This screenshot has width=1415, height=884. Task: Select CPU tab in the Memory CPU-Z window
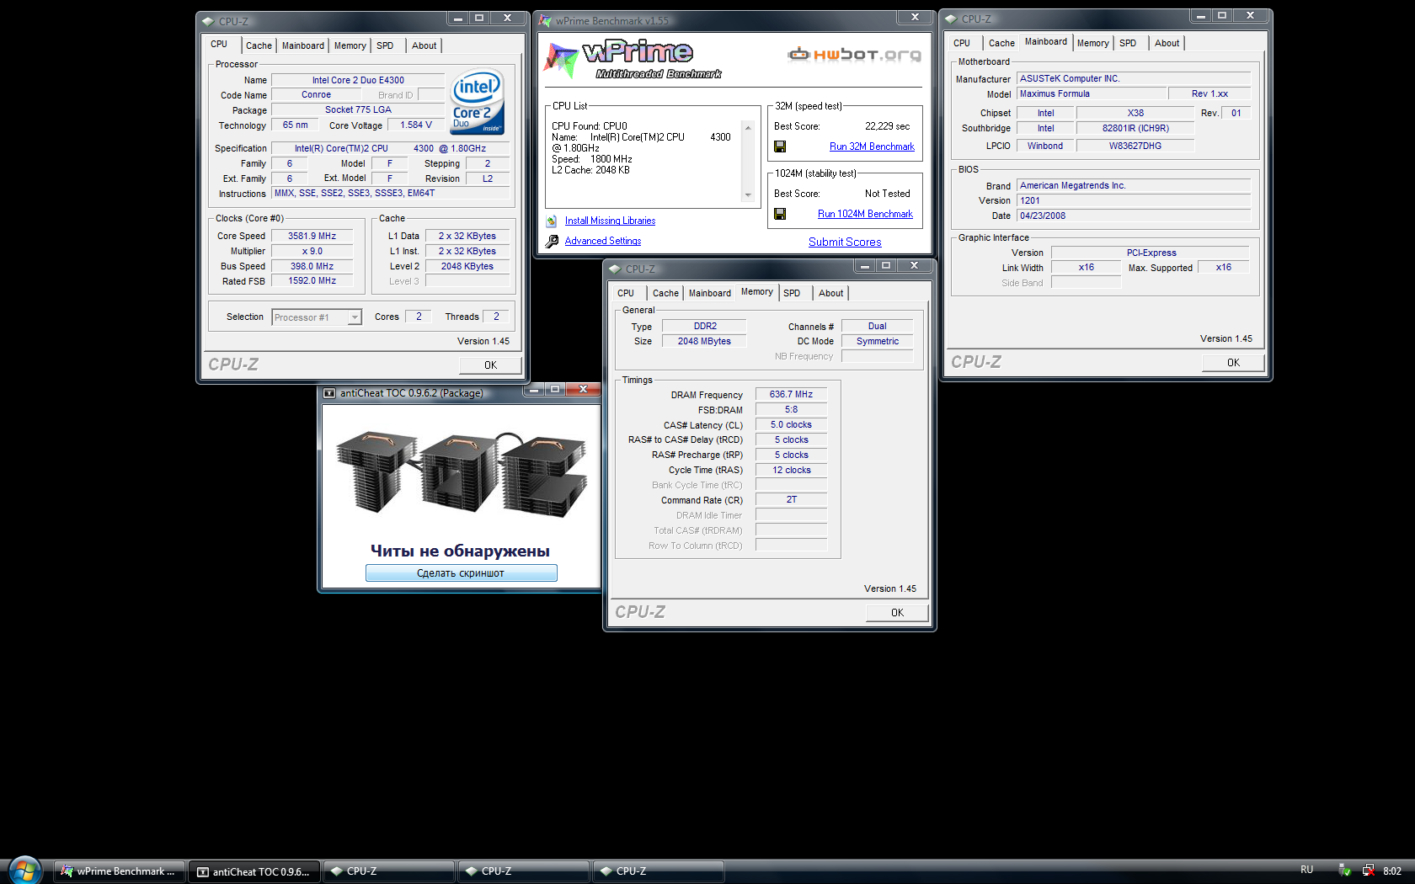[626, 293]
